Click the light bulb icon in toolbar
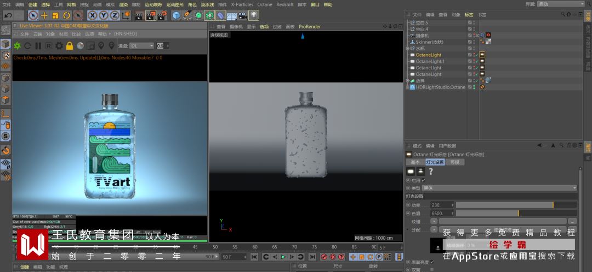The height and width of the screenshot is (272, 592). [254, 15]
